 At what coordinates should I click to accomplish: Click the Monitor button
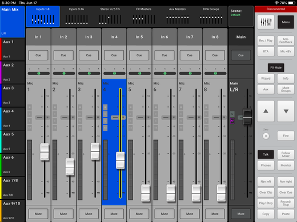pos(286,165)
